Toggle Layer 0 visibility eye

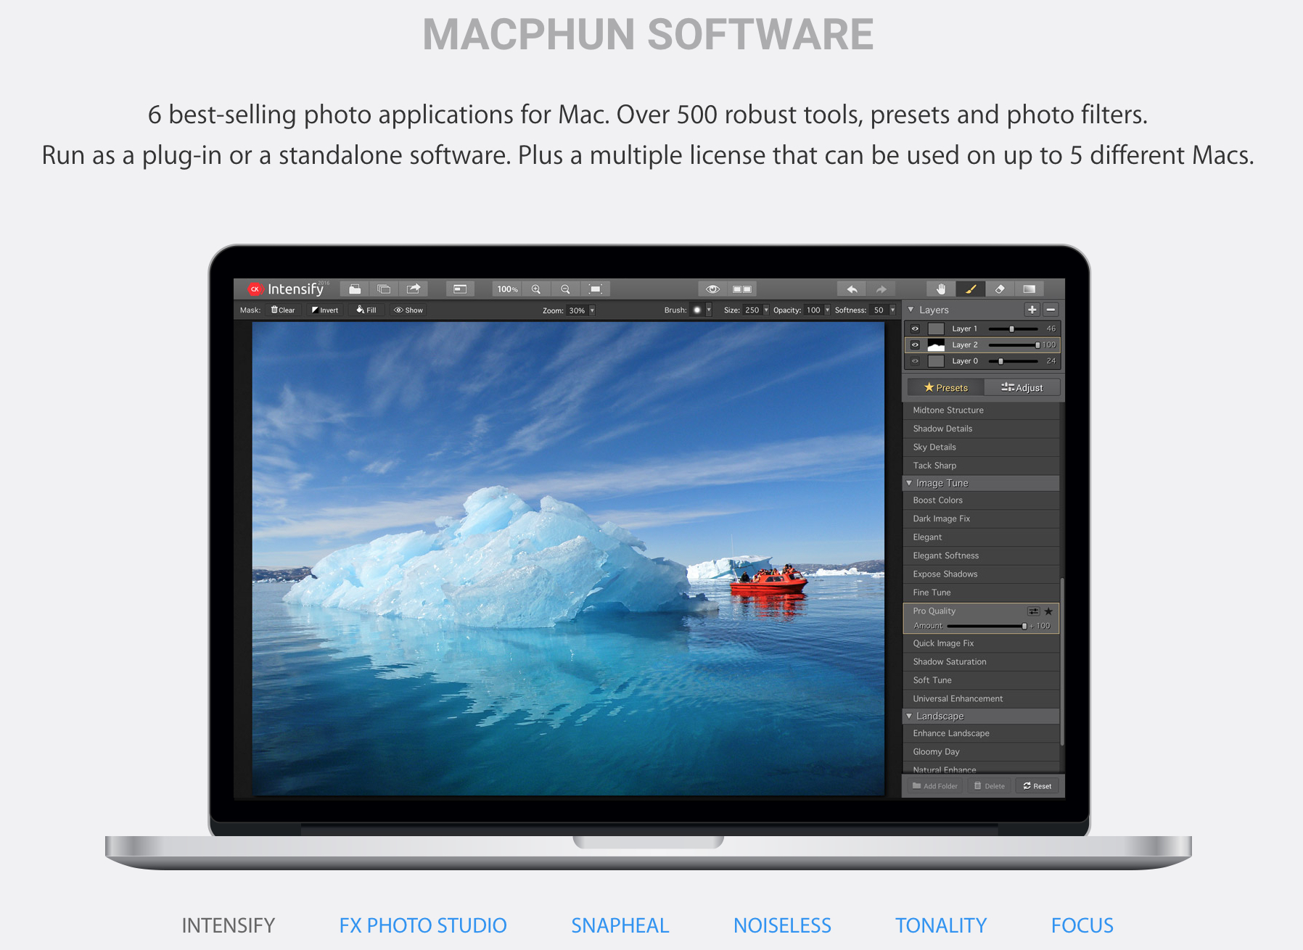pos(915,361)
